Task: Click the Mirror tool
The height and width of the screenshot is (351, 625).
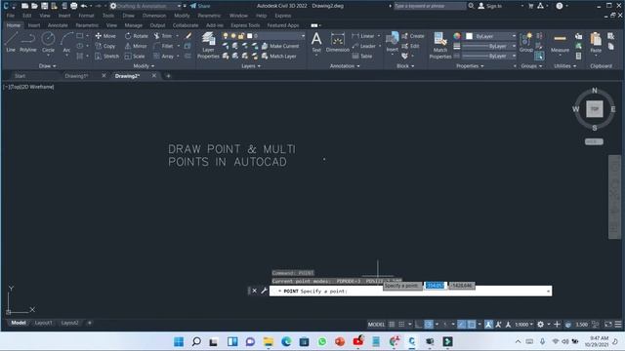Action: [136, 46]
